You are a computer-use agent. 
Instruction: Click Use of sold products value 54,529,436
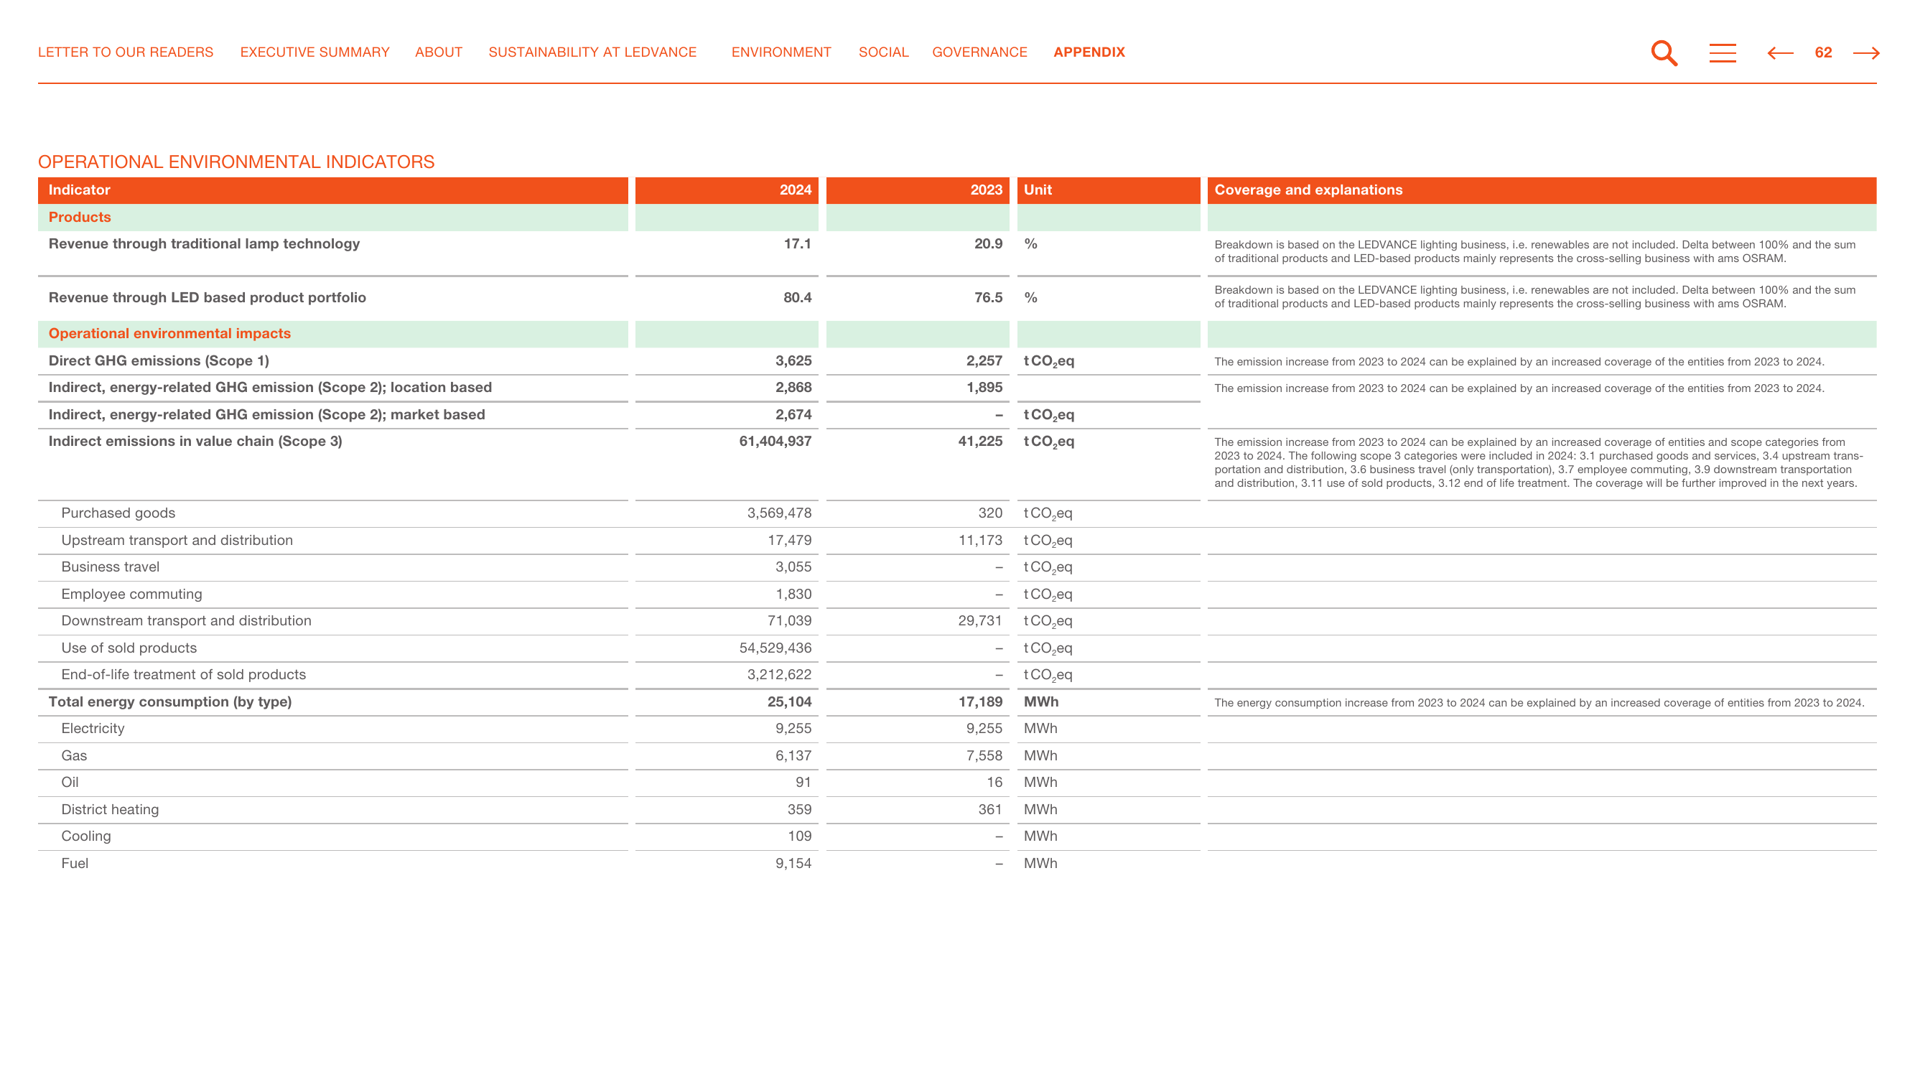[775, 648]
